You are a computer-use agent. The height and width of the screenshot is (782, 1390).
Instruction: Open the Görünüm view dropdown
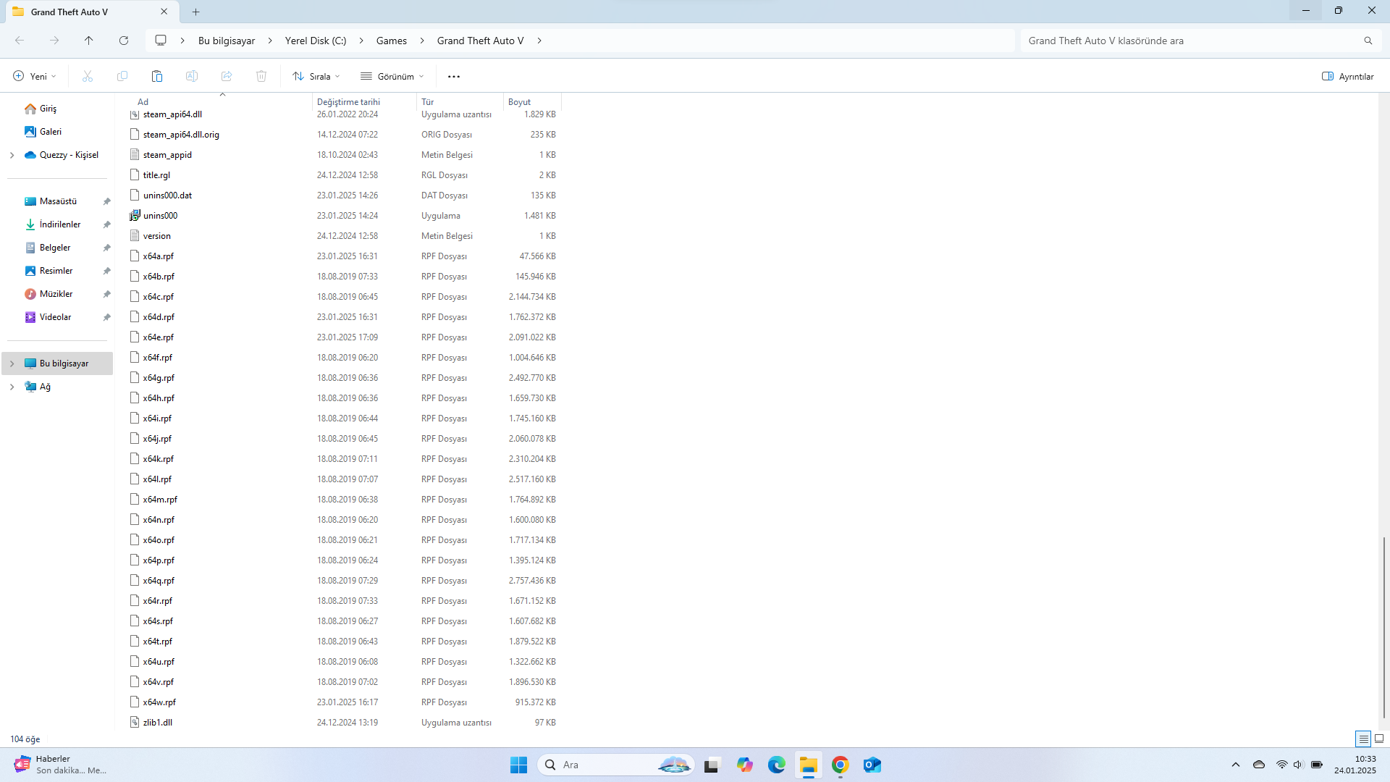coord(392,76)
